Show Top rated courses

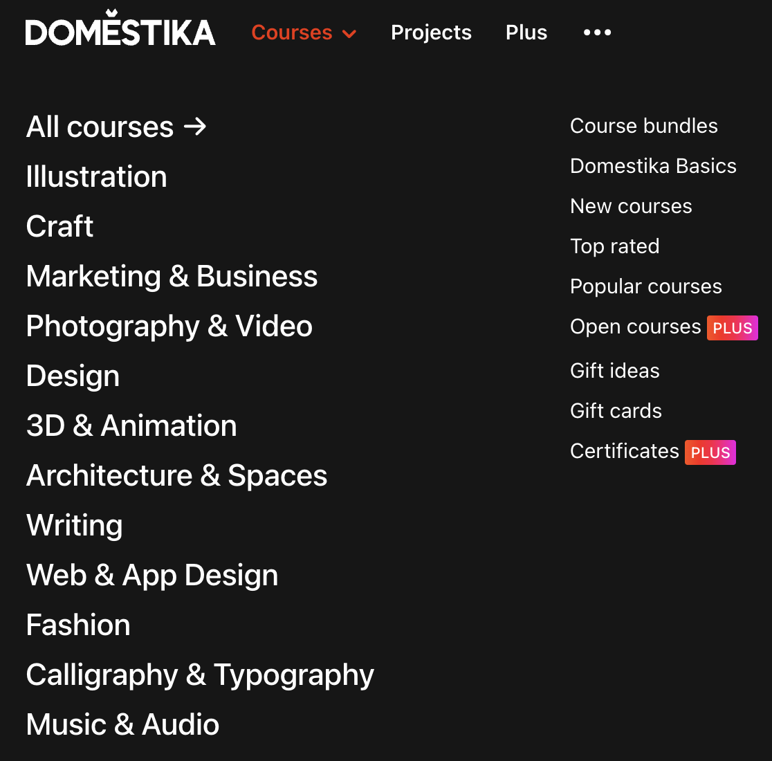click(615, 246)
